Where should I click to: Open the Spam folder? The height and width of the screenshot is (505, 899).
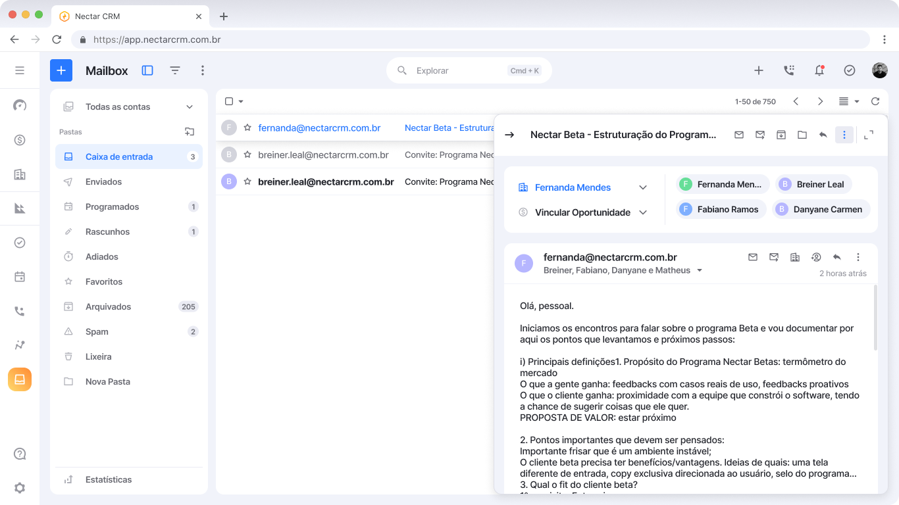(129, 331)
